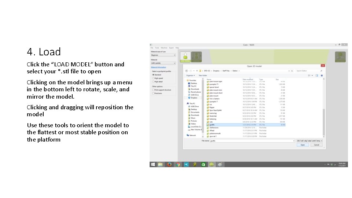The width and height of the screenshot is (352, 198).
Task: Click the greyed icon beside LOAD MODEL
Action: tap(197, 57)
